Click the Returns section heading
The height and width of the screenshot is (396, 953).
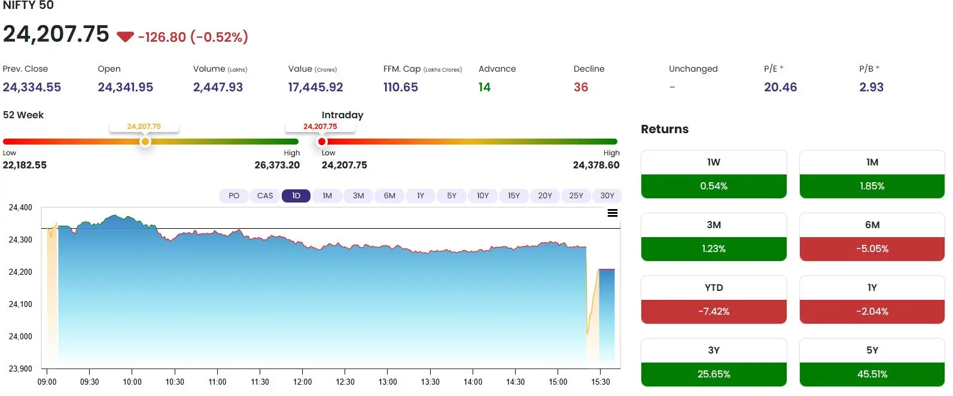[665, 129]
